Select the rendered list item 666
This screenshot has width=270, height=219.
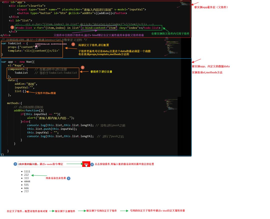click(x=26, y=188)
